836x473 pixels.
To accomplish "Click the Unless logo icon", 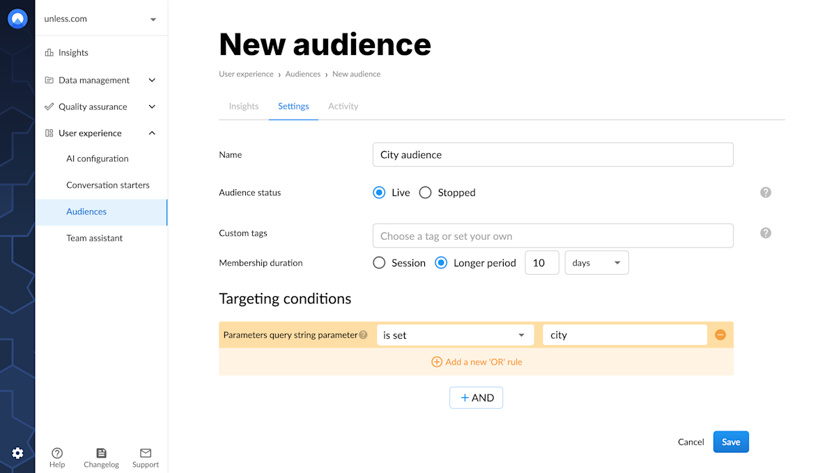I will click(17, 19).
